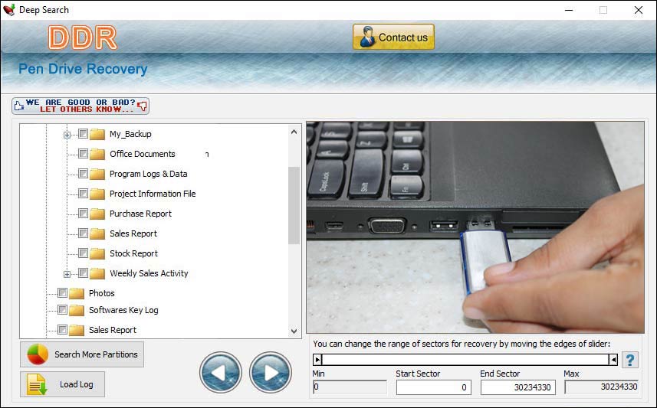Tick the Softwares Key Log checkbox
Image resolution: width=657 pixels, height=408 pixels.
click(x=62, y=310)
